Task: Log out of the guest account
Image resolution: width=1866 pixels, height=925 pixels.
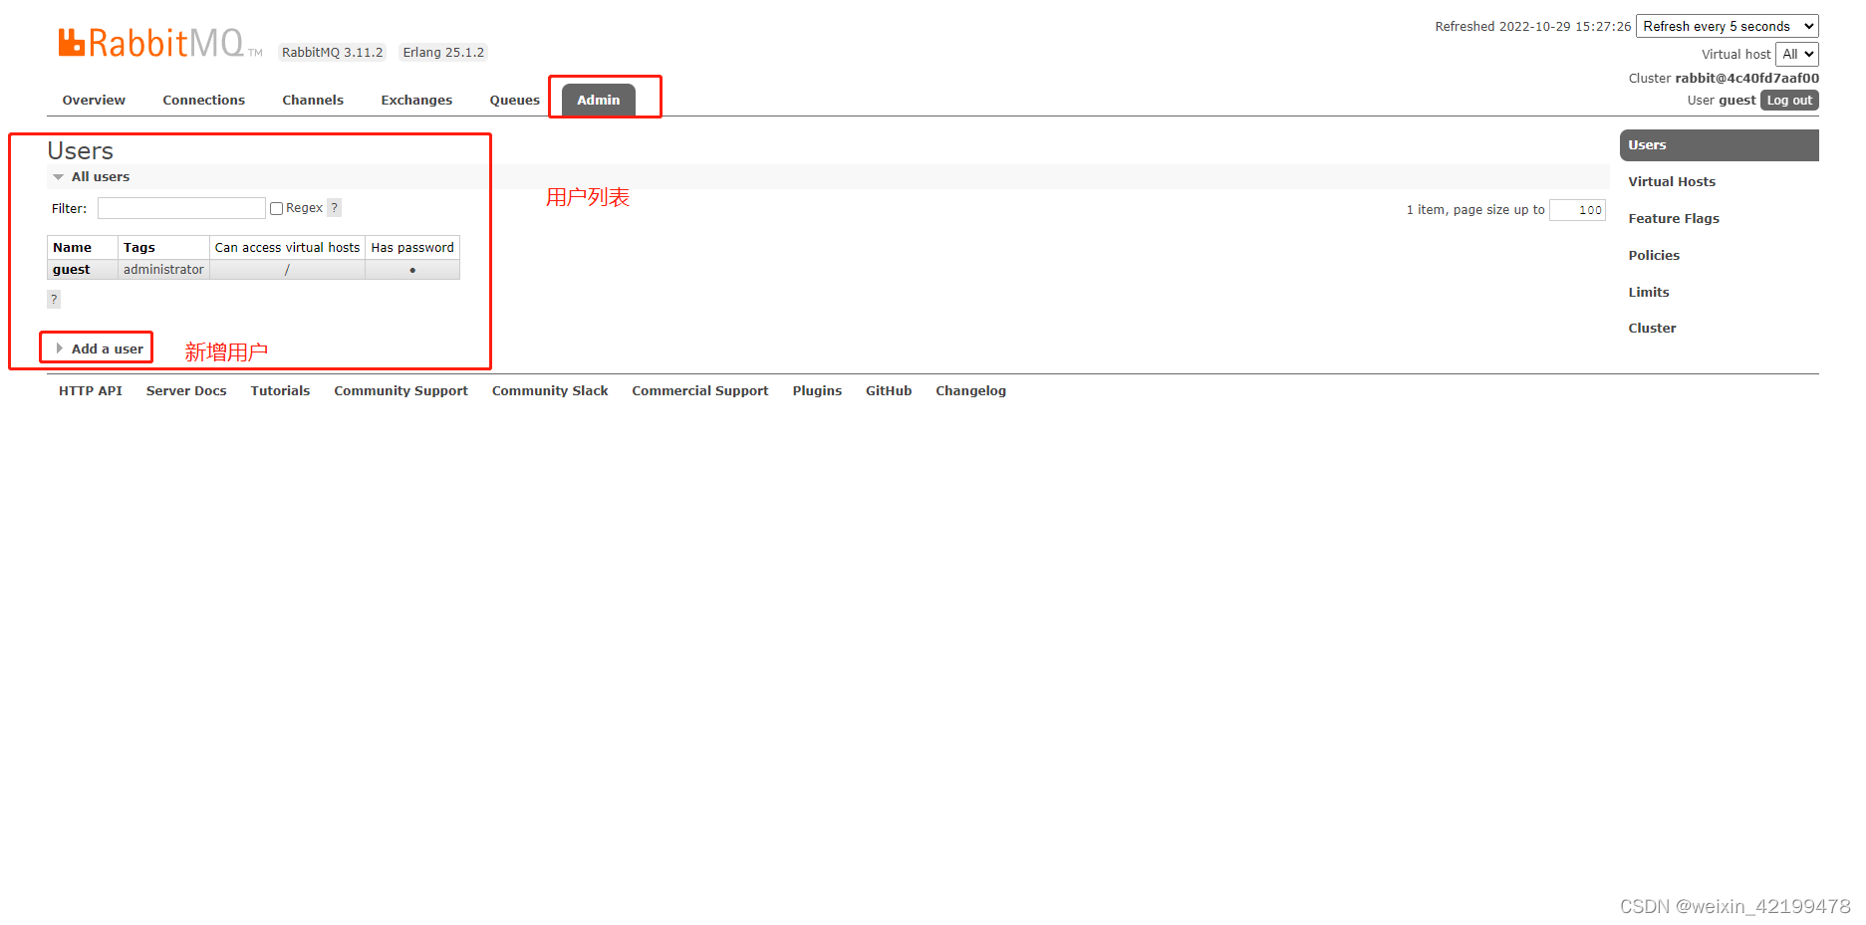Action: [1788, 100]
